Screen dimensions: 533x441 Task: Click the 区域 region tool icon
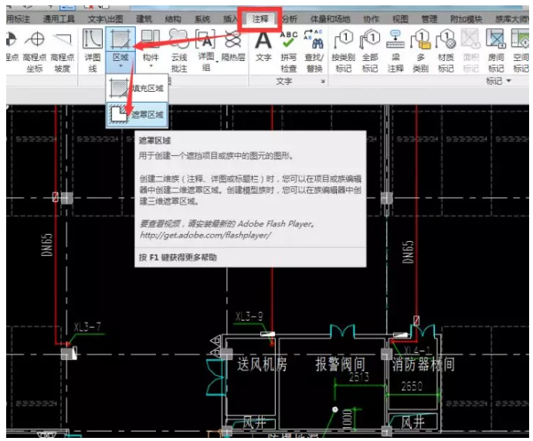click(x=121, y=39)
